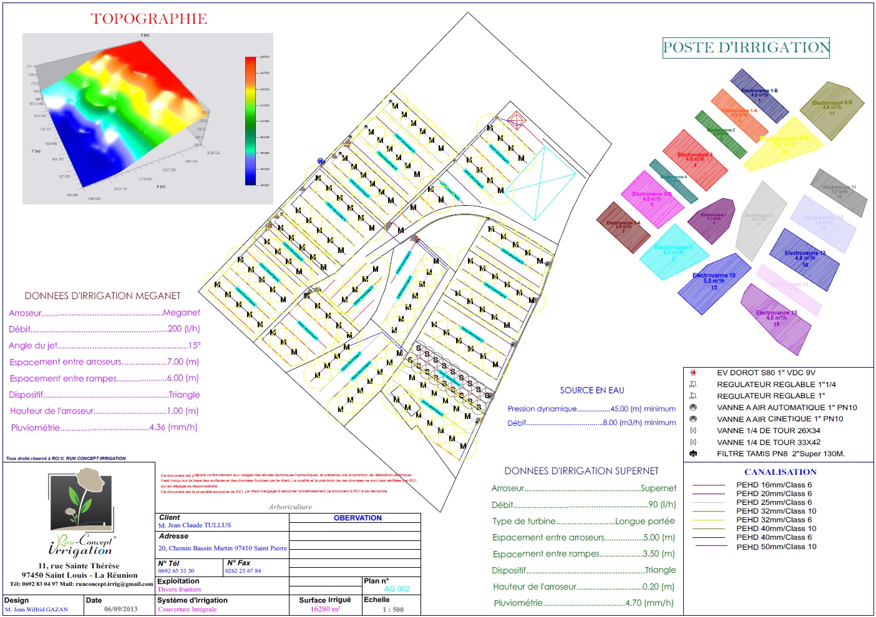
Task: Select the red Electrovanne 3 zone
Action: coord(694,160)
